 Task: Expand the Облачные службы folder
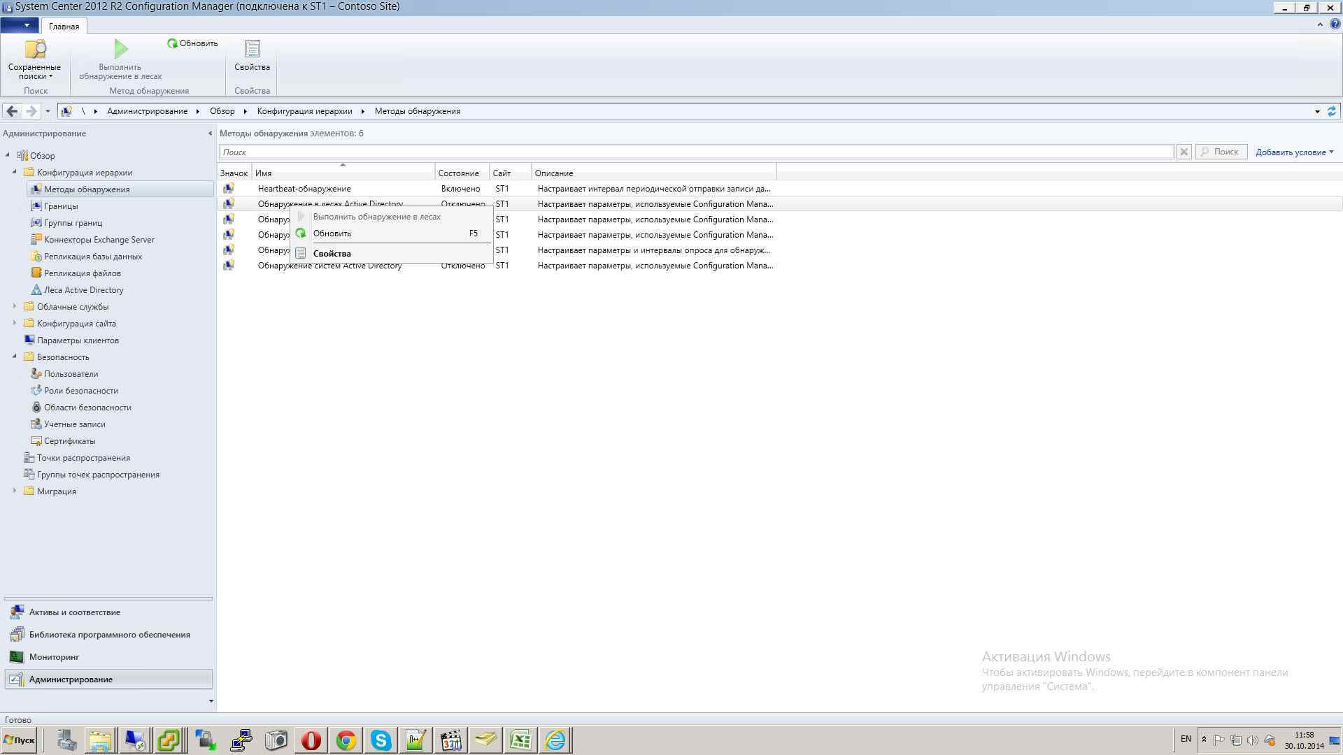coord(15,306)
